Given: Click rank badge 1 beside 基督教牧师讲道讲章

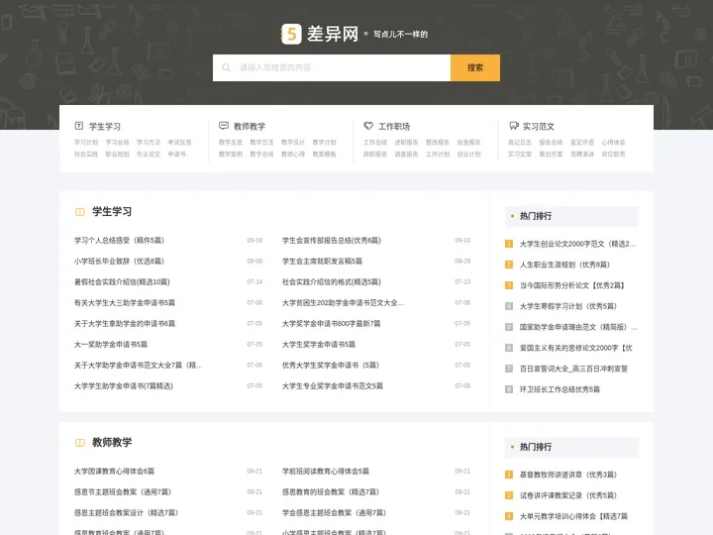Looking at the screenshot, I should click(509, 475).
